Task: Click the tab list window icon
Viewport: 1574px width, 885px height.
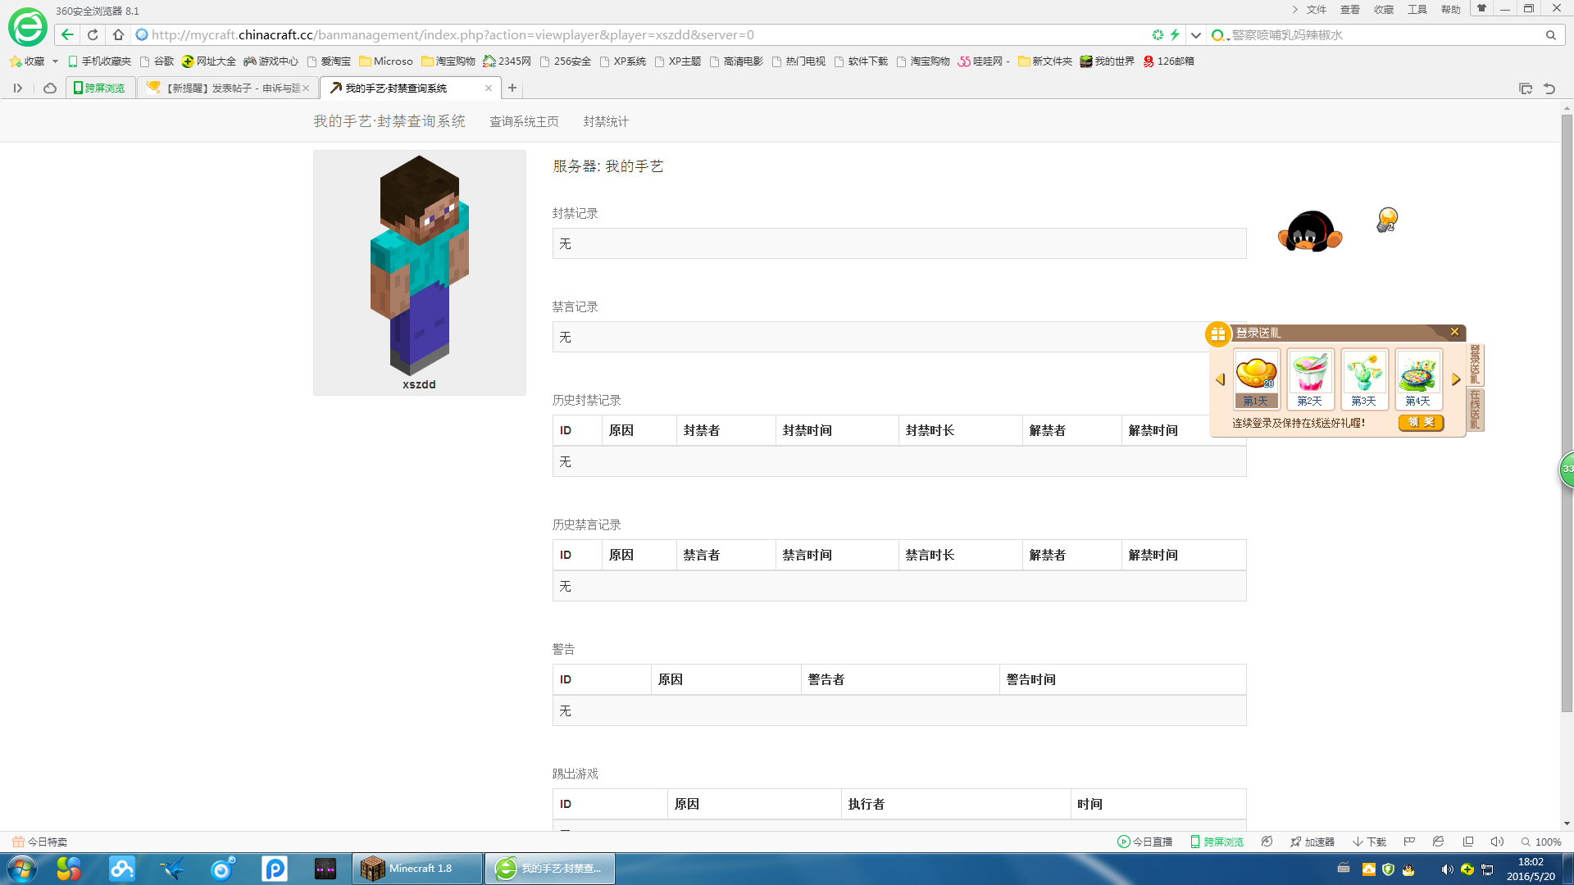Action: tap(1526, 88)
